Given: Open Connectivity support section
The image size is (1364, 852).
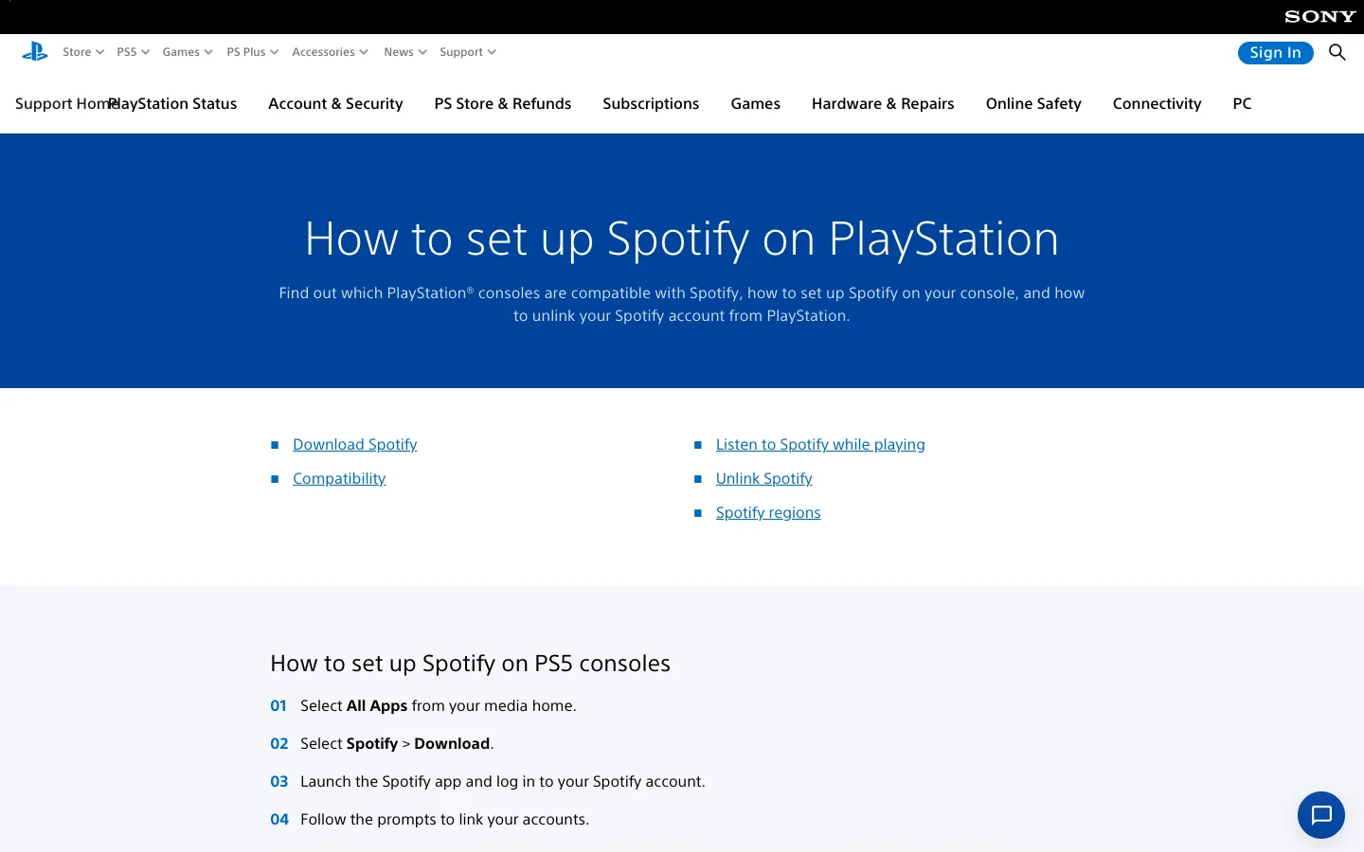Looking at the screenshot, I should click(1157, 104).
